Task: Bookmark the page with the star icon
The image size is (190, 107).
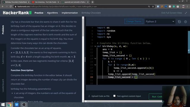Action: coord(153,7)
